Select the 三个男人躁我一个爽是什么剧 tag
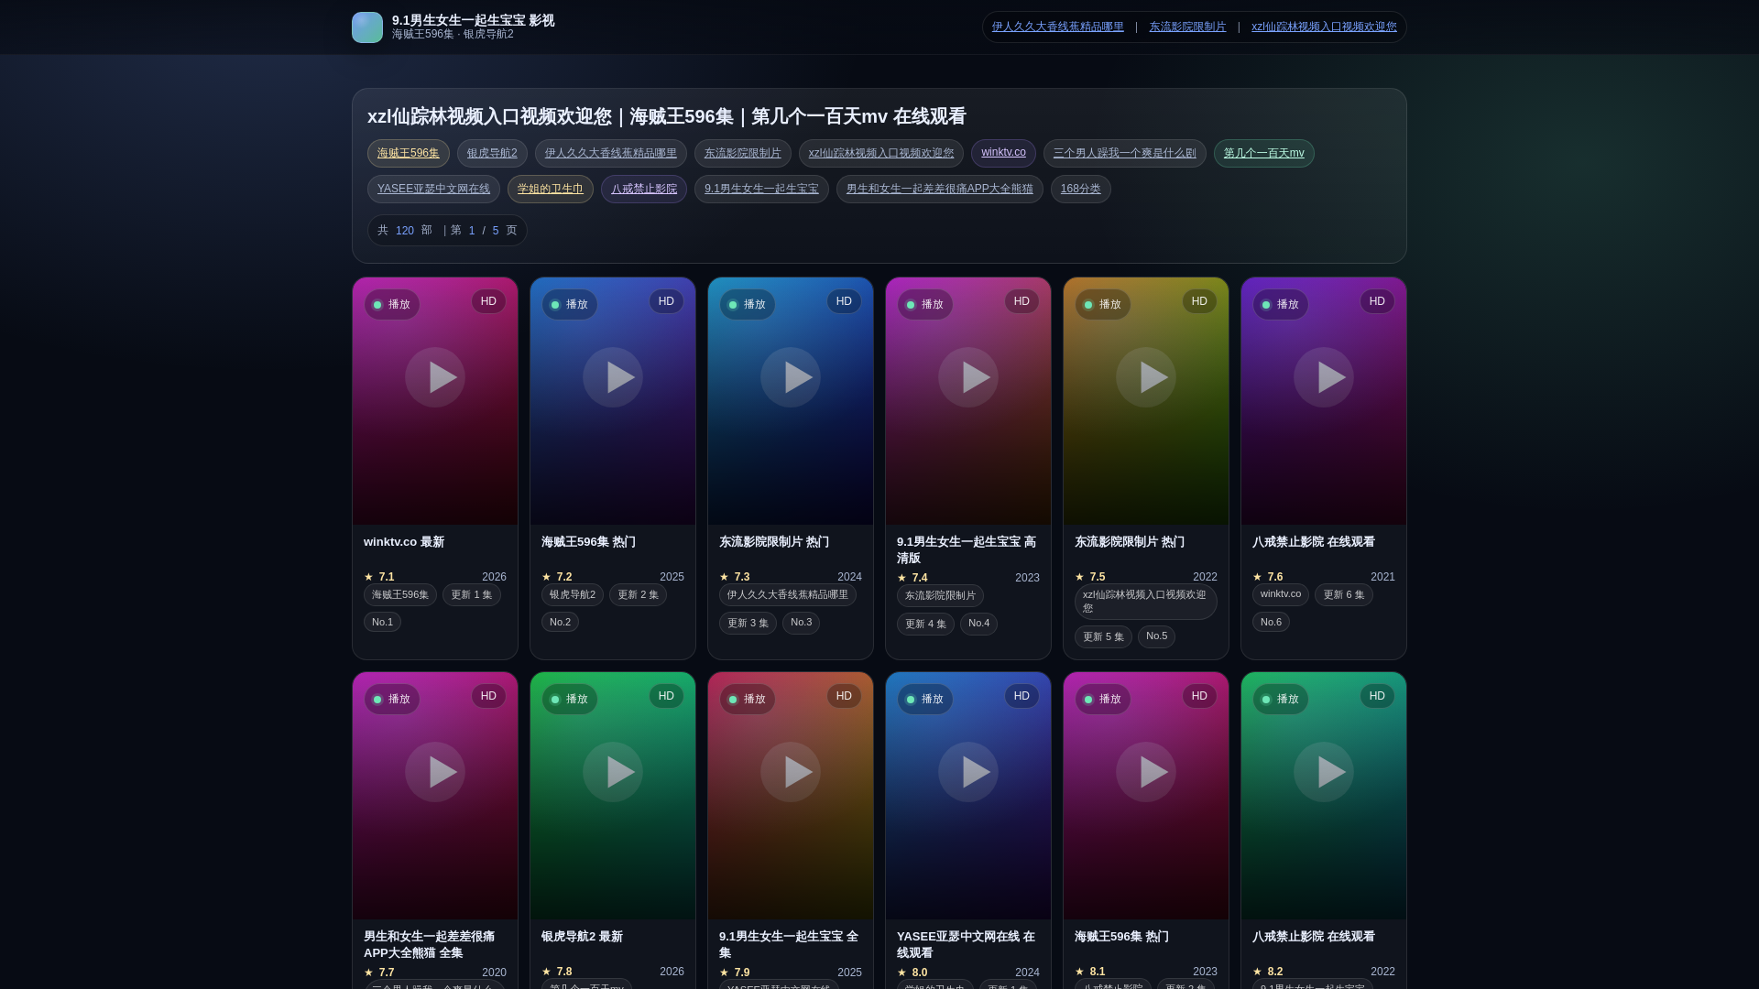The width and height of the screenshot is (1759, 989). pos(1125,154)
